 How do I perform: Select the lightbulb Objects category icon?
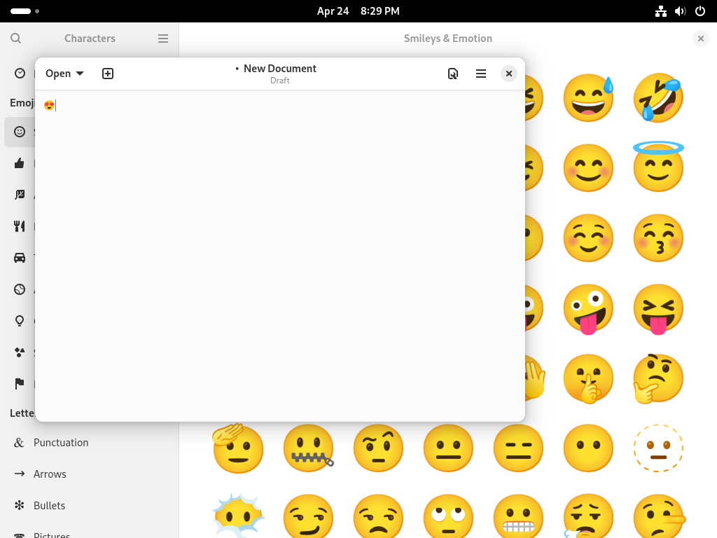20,321
